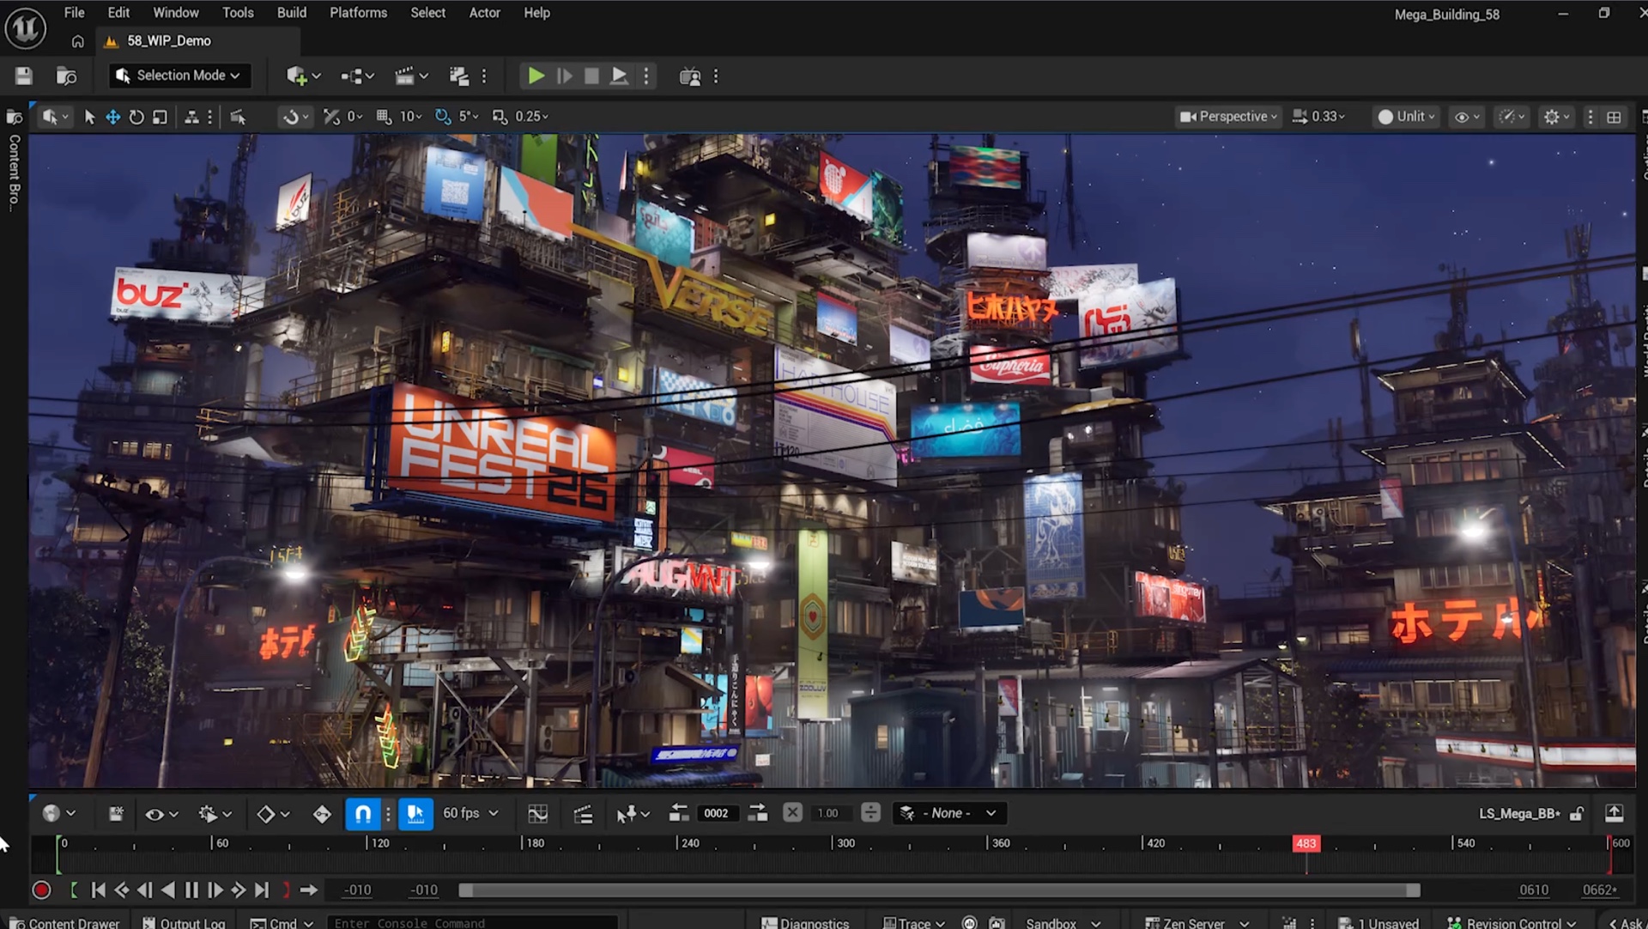Change the 60 fps frame rate

tap(470, 813)
